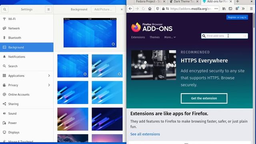Click the Firefox Add-ons logo
Image resolution: width=256 pixels, height=144 pixels.
coord(152,28)
